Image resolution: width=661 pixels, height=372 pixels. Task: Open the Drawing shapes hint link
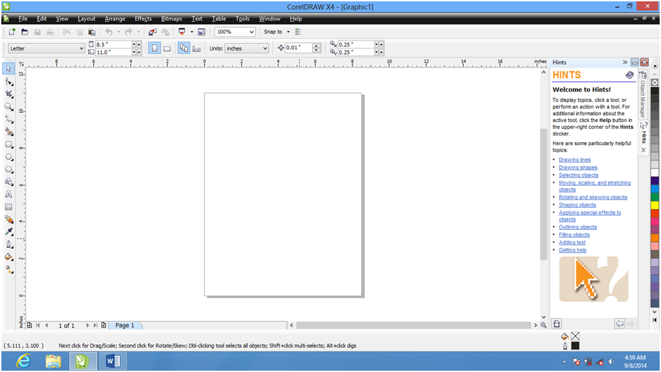578,168
